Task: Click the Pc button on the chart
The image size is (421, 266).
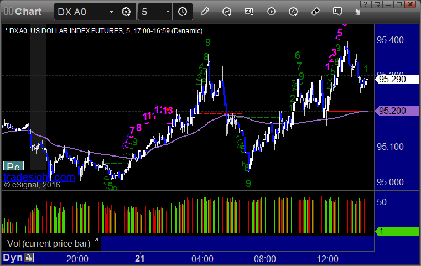Action: 13,166
